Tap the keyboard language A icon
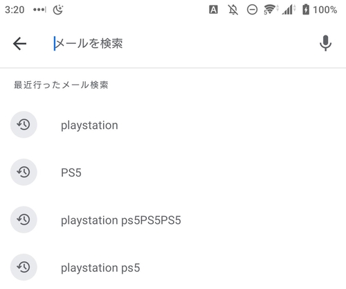Image resolution: width=346 pixels, height=289 pixels. 213,10
